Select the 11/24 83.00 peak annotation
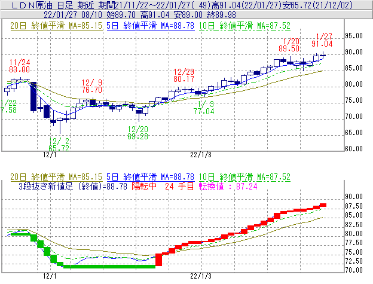Screen dimensions: 373x284 (x=20, y=66)
